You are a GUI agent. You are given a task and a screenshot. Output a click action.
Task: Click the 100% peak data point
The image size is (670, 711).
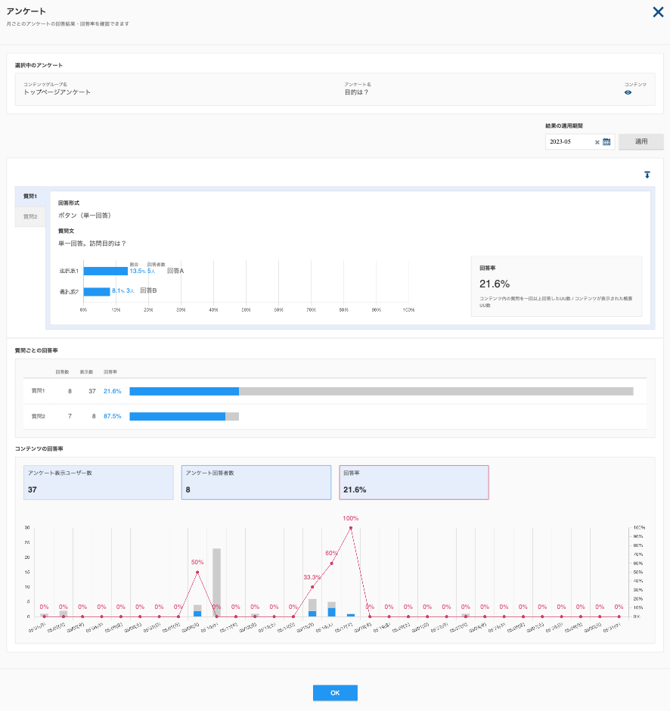350,528
